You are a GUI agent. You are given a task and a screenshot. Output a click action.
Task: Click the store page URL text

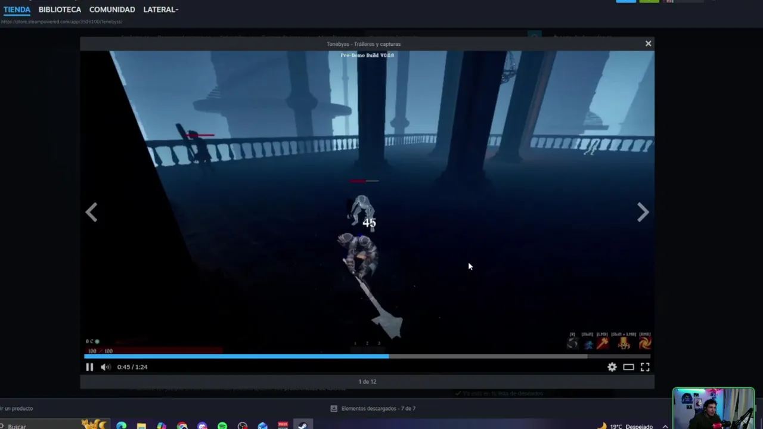point(61,21)
